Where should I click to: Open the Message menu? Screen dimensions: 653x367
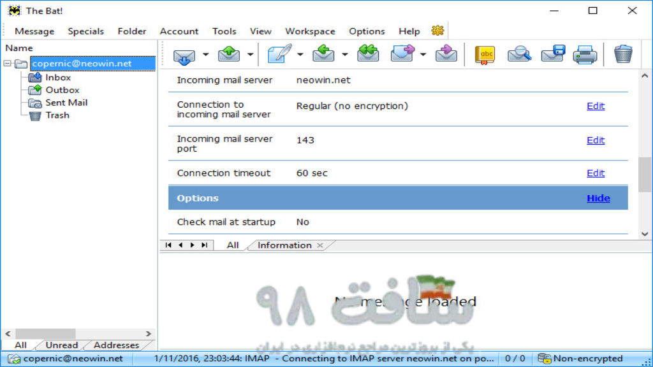(x=34, y=31)
